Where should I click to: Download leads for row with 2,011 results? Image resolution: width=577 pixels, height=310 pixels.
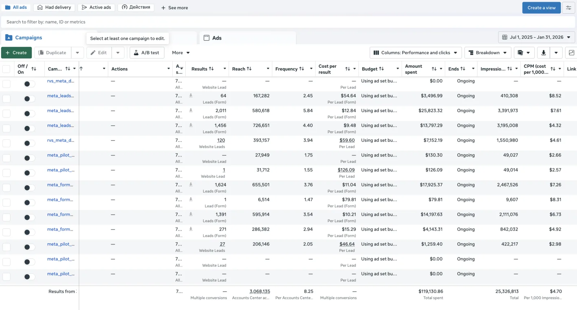[x=191, y=111]
